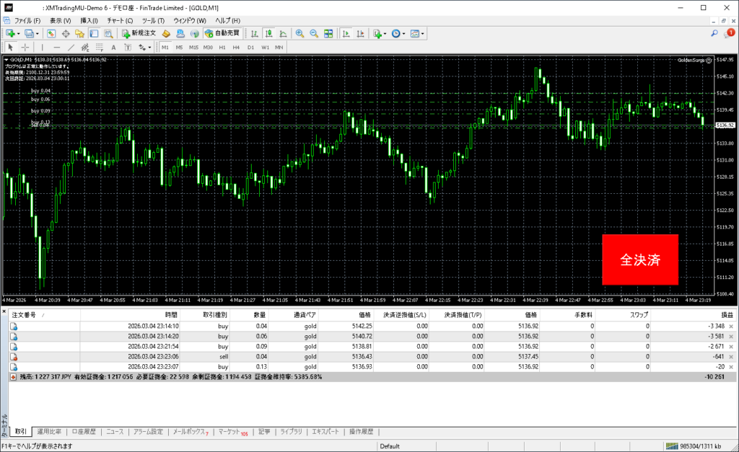Select the crosshair cursor tool
This screenshot has width=739, height=452.
pos(25,48)
